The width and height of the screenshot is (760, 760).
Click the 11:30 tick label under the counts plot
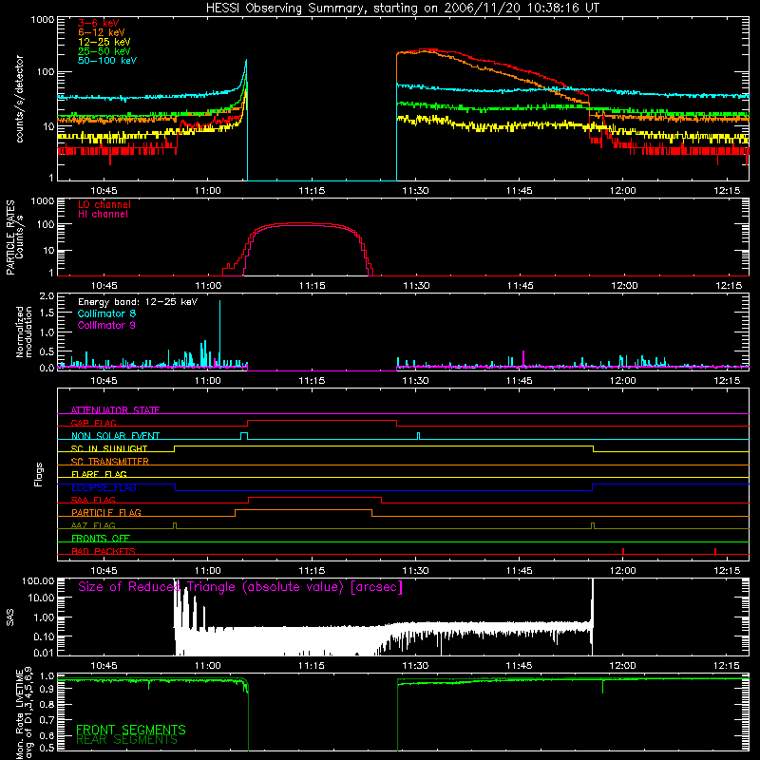tap(415, 191)
